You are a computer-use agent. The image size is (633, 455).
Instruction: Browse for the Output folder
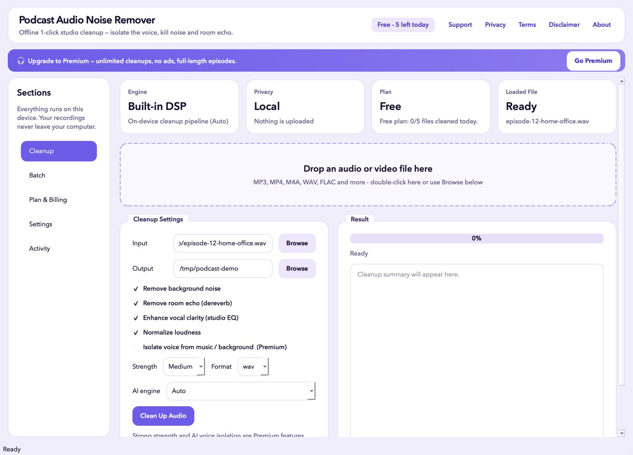click(297, 268)
